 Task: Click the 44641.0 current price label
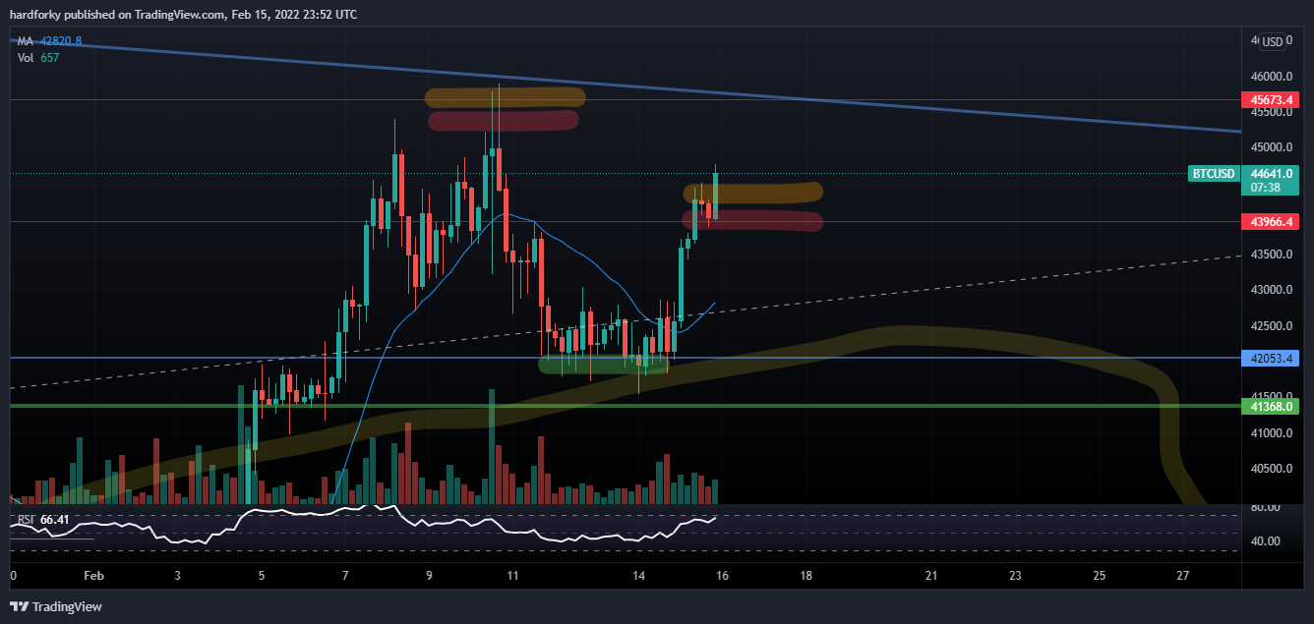tap(1271, 173)
